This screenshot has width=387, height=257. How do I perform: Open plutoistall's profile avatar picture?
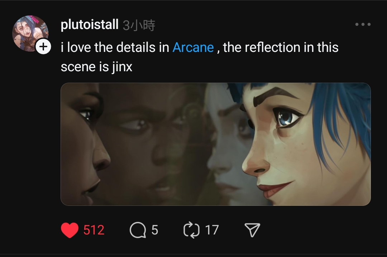[30, 33]
